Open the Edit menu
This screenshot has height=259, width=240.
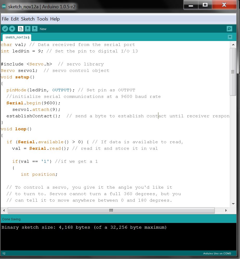pos(15,19)
